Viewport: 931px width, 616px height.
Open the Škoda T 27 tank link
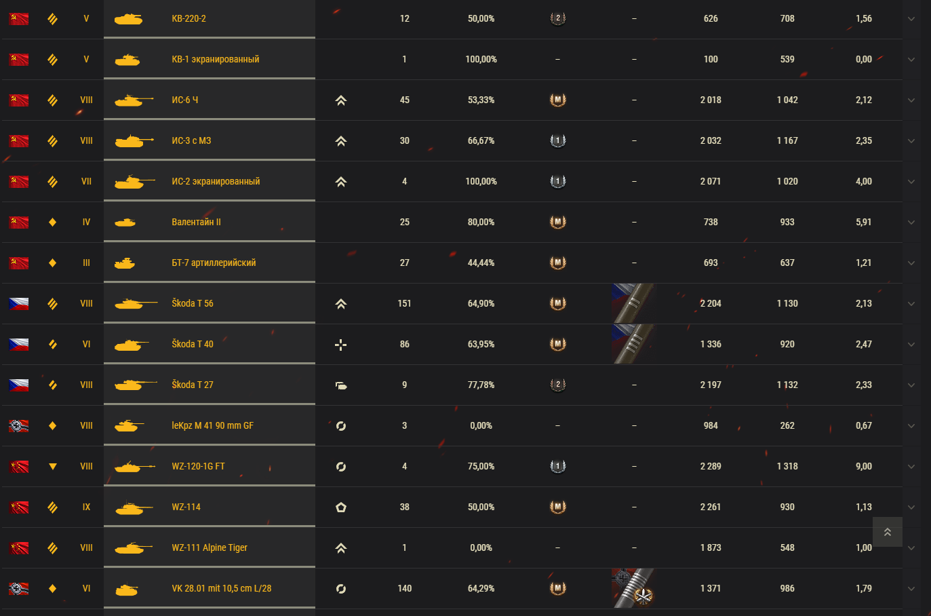click(x=193, y=385)
